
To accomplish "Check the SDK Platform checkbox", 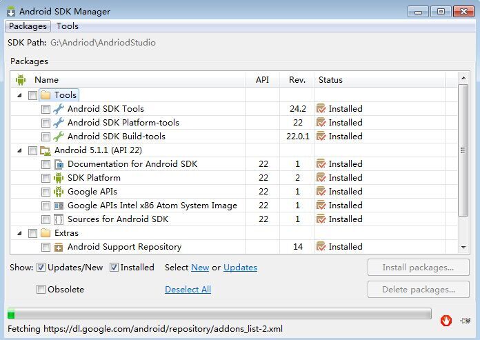I will click(46, 178).
